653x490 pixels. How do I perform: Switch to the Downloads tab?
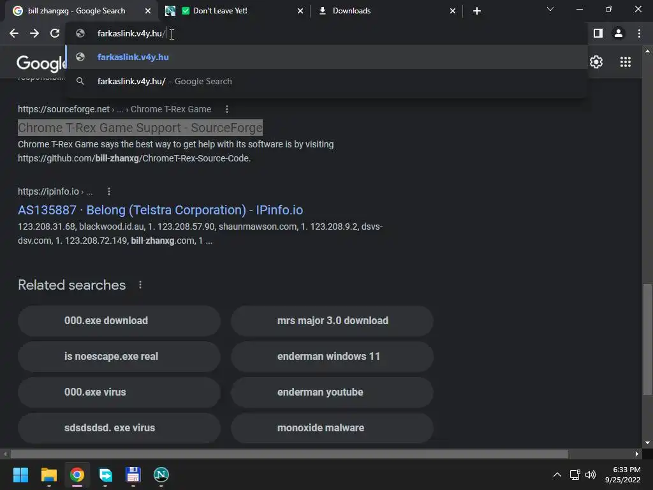[x=386, y=11]
